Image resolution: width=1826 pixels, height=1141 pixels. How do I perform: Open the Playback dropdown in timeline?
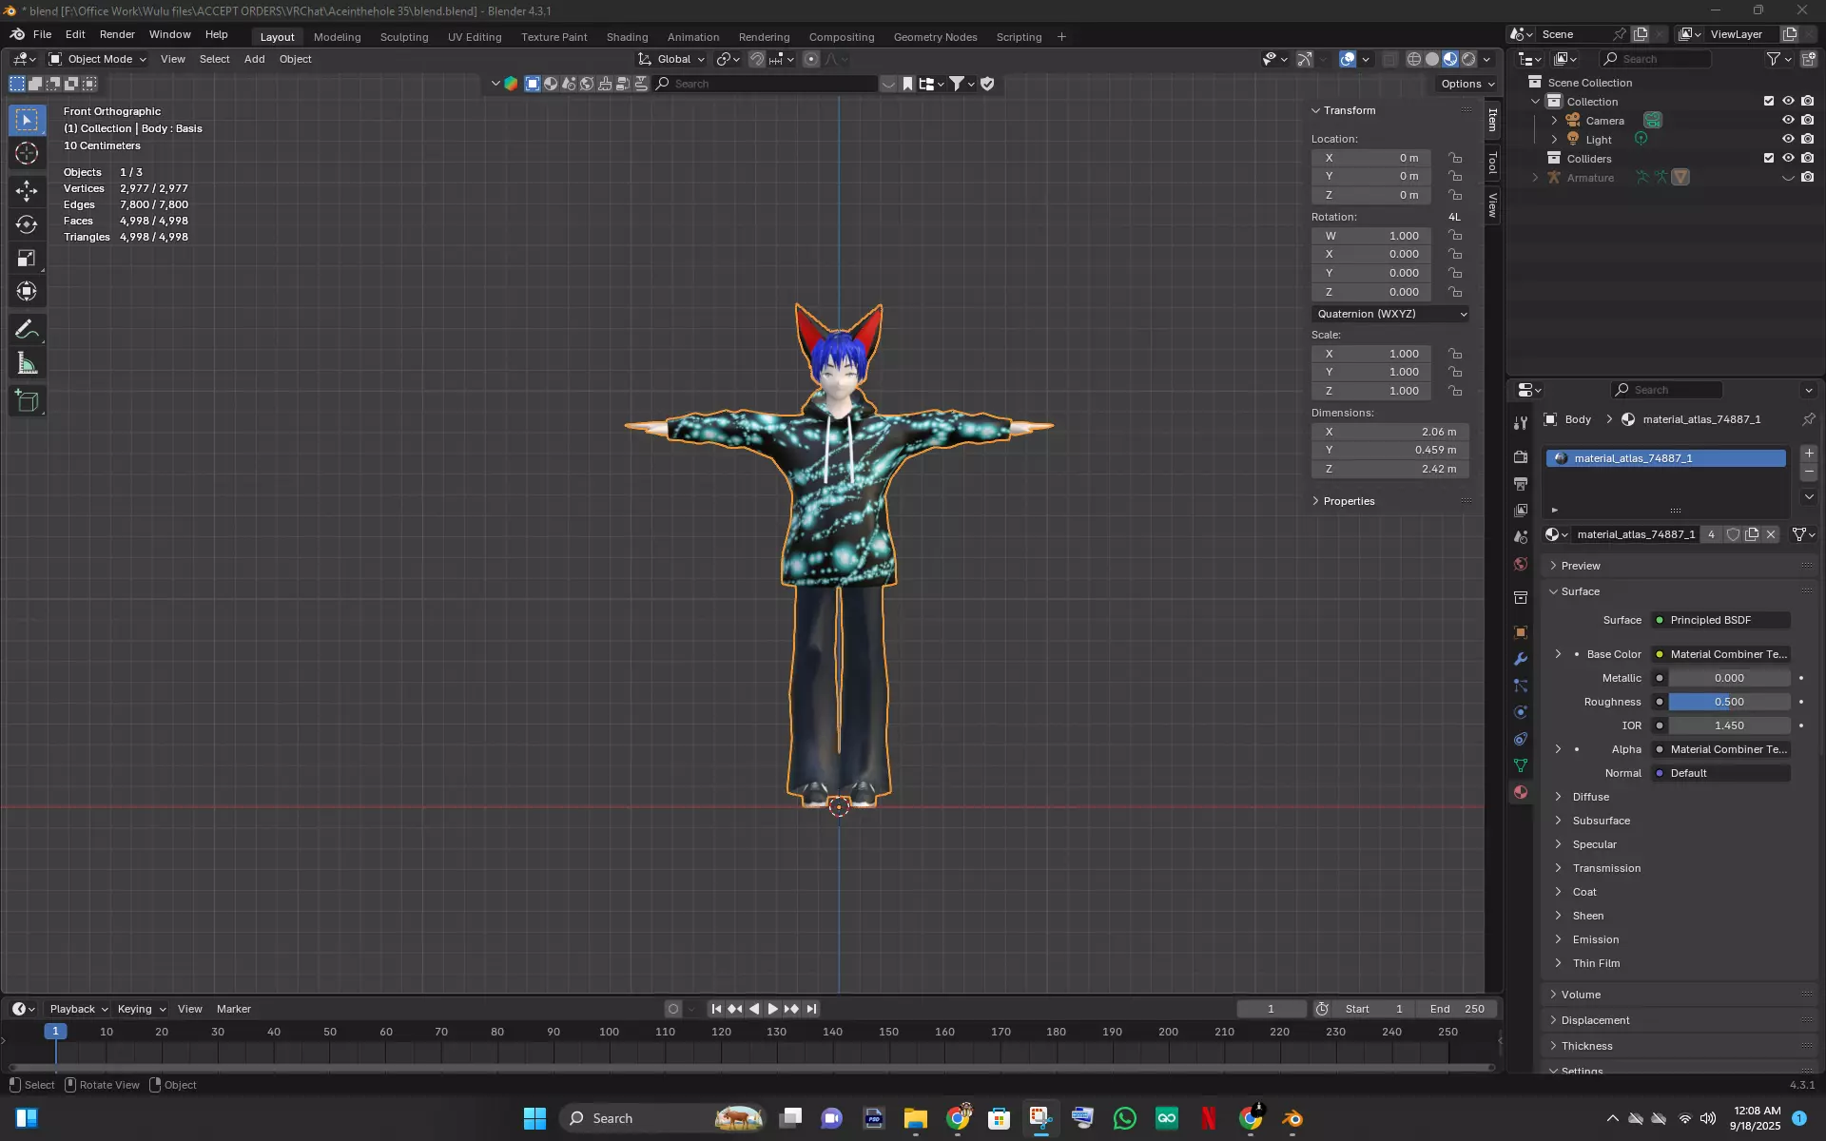(78, 1009)
